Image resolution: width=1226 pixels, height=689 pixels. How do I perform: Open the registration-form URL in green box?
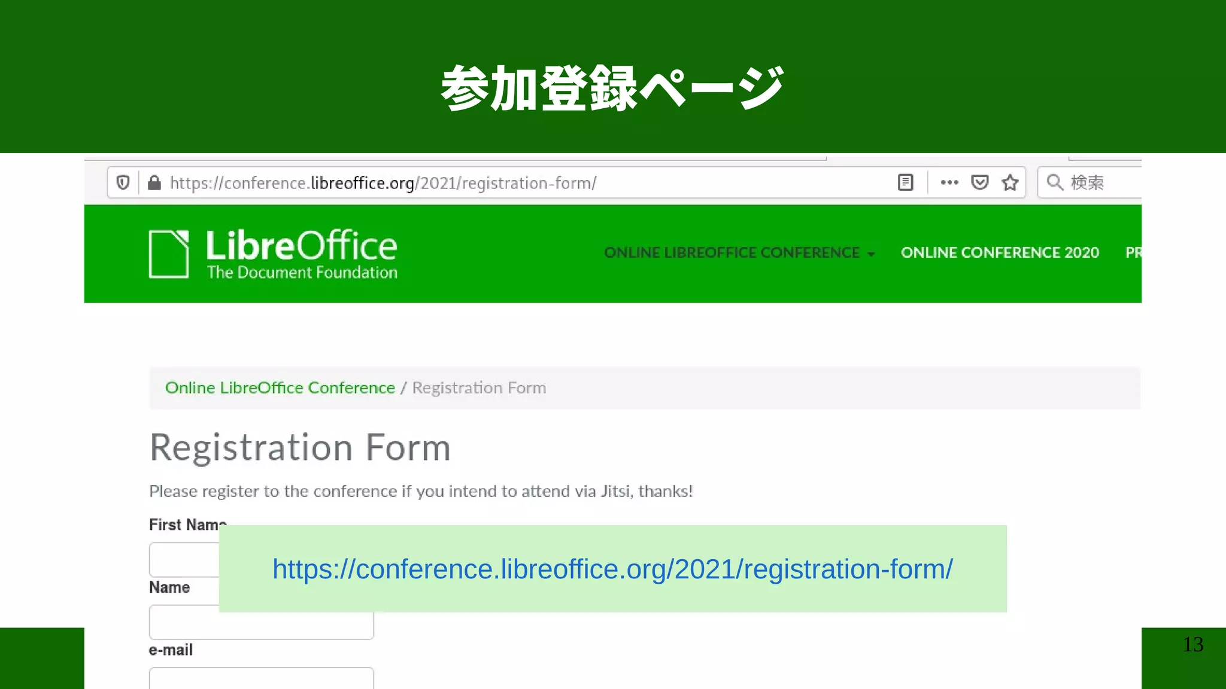click(612, 569)
